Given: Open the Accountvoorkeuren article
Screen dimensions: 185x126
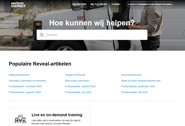Looking at the screenshot, I should (131, 75).
